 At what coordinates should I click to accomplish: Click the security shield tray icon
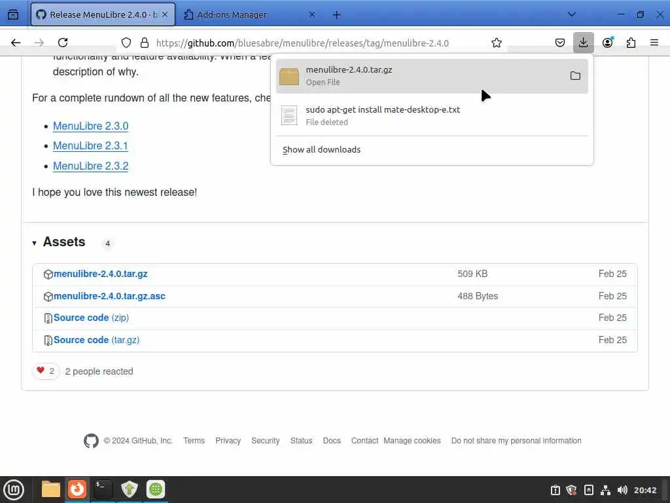[571, 490]
